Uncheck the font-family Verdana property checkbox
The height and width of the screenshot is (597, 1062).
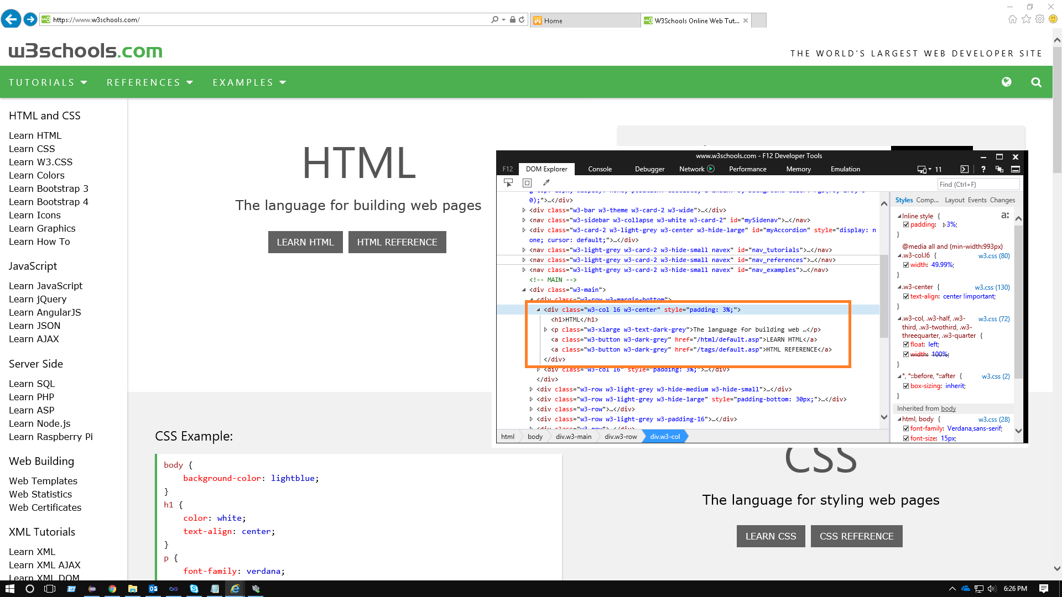pos(906,428)
